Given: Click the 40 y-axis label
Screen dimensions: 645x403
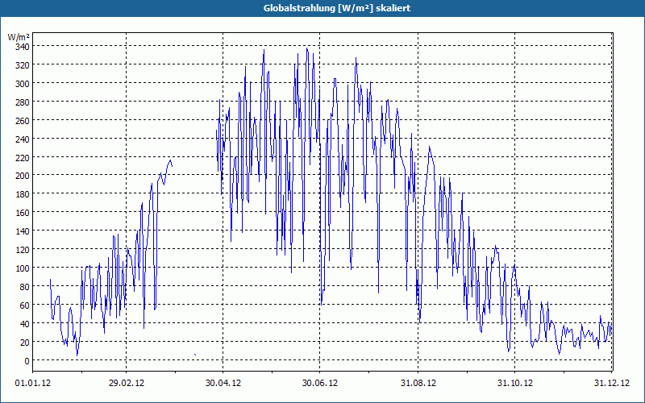Looking at the screenshot, I should [24, 324].
